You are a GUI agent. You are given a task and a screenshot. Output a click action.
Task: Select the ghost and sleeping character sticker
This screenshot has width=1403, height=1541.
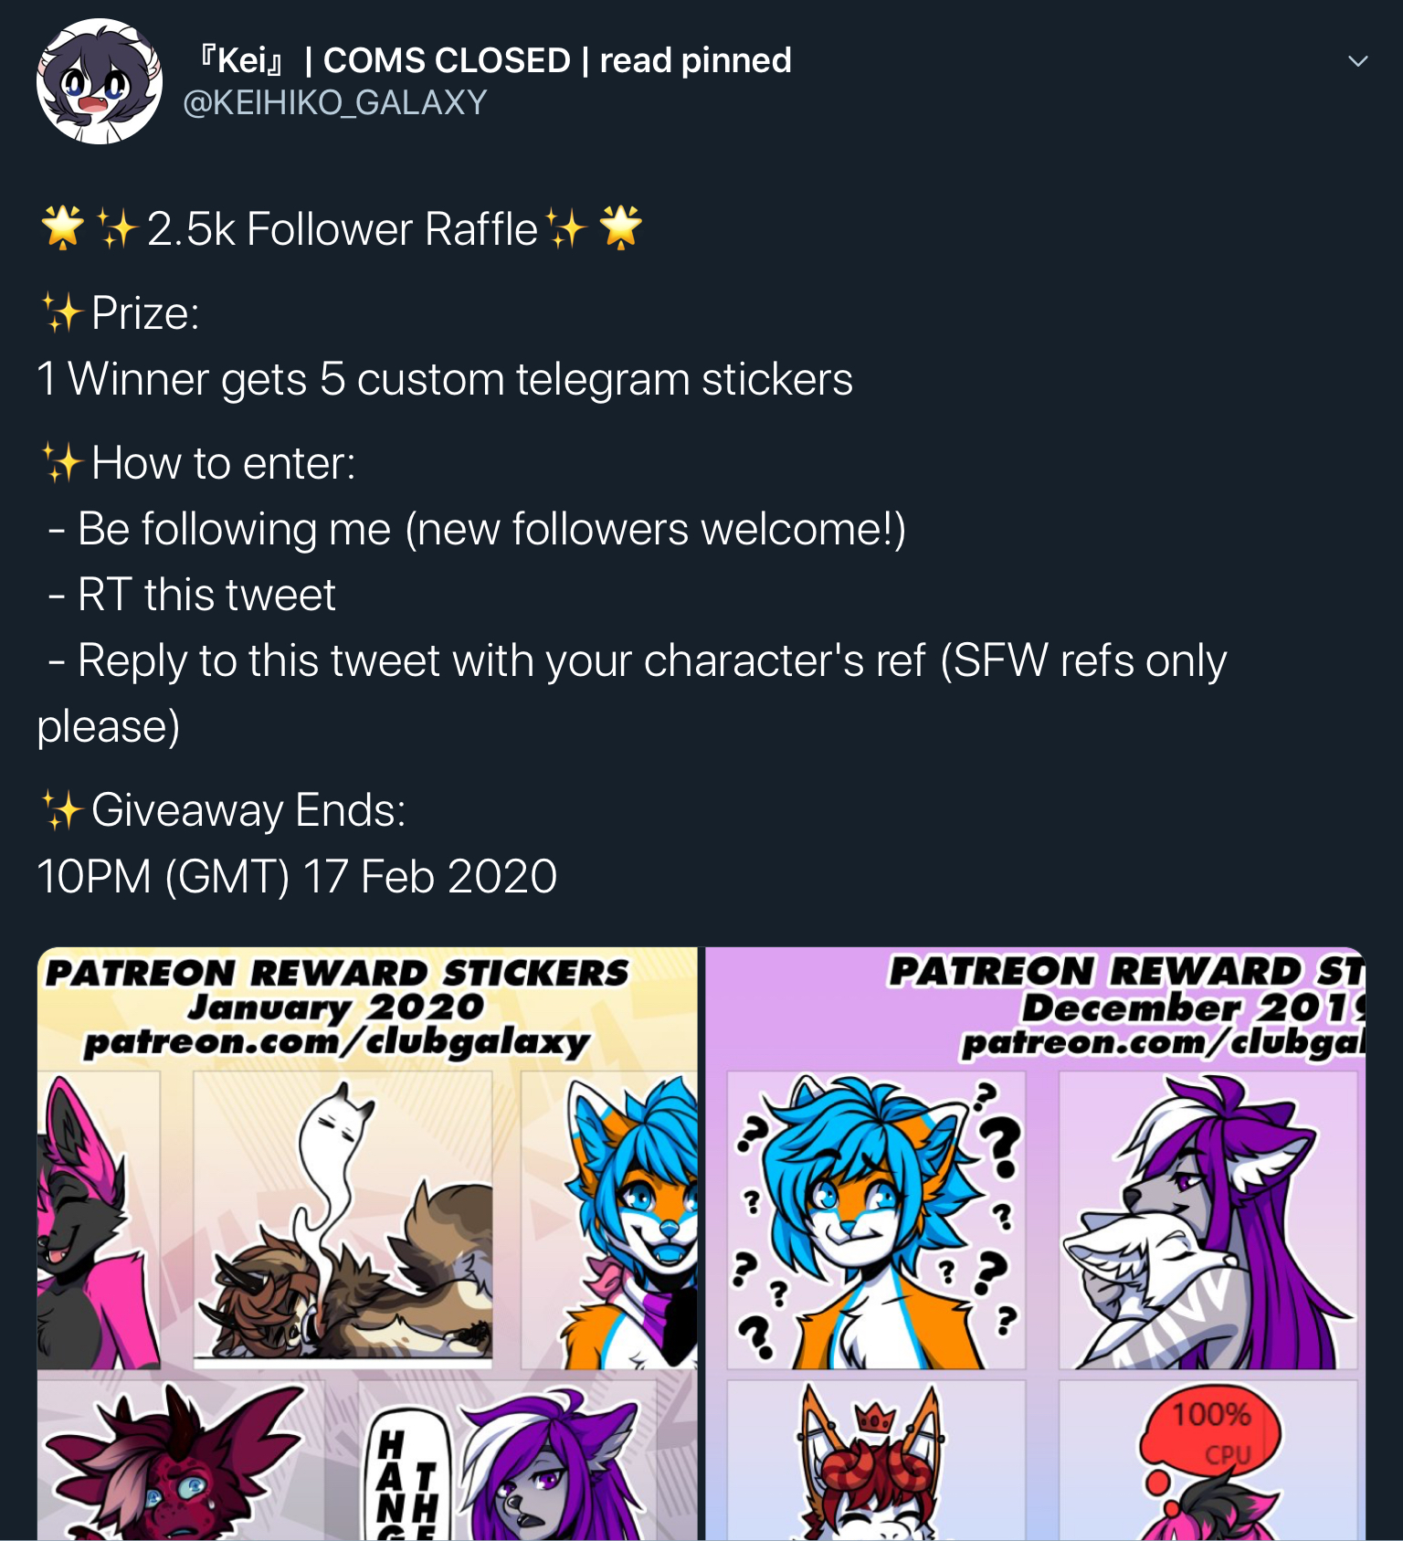pos(343,1219)
